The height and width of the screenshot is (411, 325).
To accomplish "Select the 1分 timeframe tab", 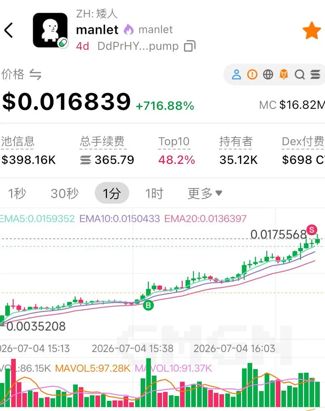I will (x=112, y=194).
